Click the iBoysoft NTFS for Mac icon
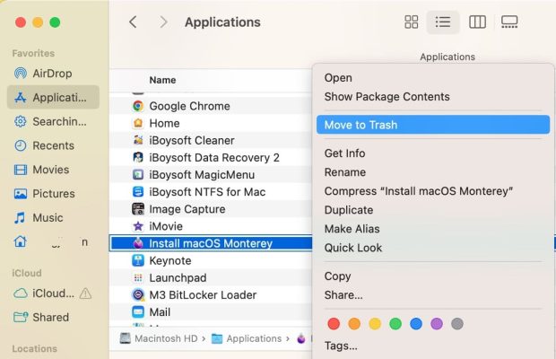The height and width of the screenshot is (359, 556). click(x=138, y=191)
